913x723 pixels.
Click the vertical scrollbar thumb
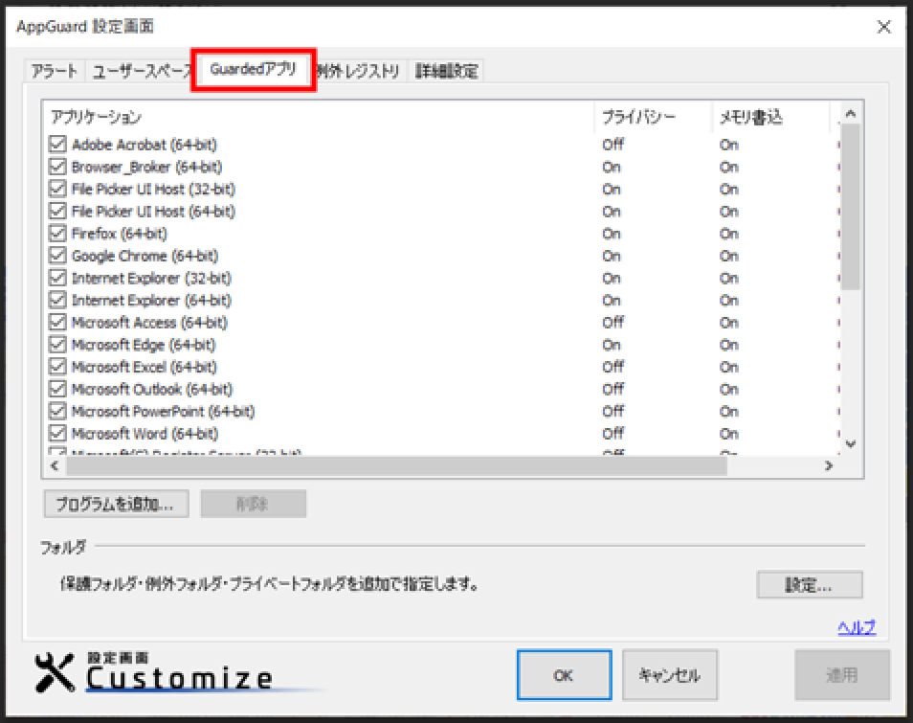click(x=850, y=206)
